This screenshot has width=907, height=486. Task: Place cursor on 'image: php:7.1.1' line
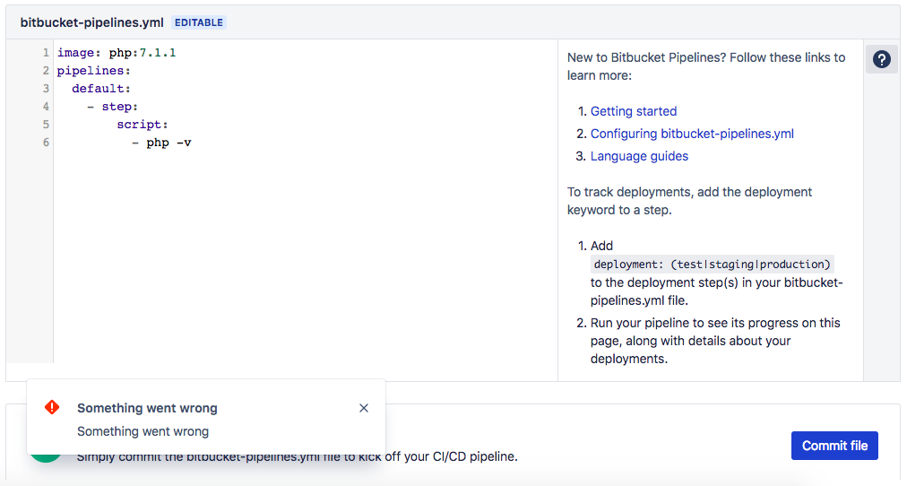point(117,53)
